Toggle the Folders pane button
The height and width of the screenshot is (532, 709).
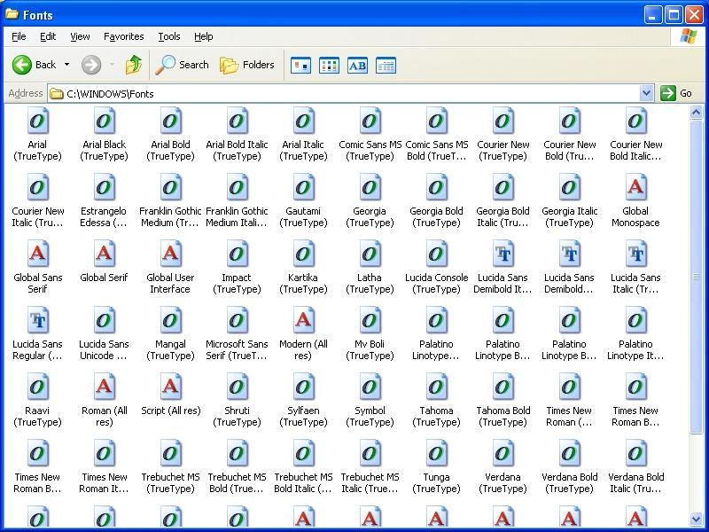(x=247, y=65)
